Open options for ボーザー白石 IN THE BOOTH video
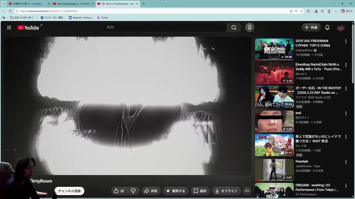The image size is (355, 199). coord(346,88)
